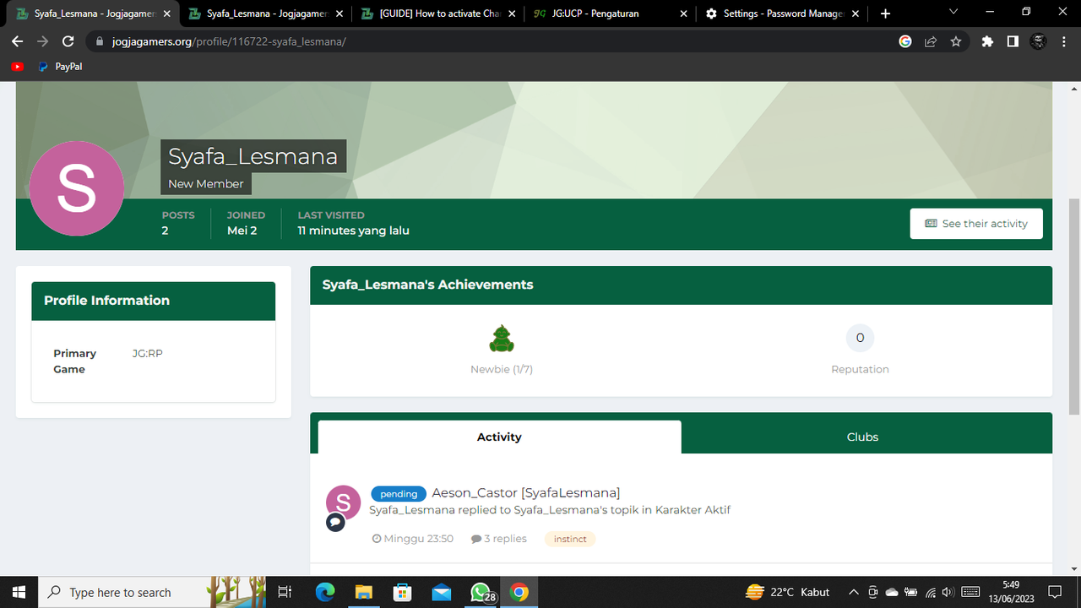This screenshot has height=608, width=1081.
Task: Switch to GUIDE How to activate tab
Action: point(437,14)
